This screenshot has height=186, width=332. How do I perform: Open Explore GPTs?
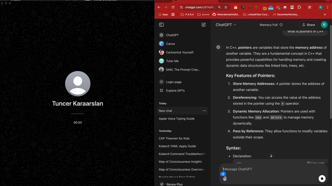(182, 91)
